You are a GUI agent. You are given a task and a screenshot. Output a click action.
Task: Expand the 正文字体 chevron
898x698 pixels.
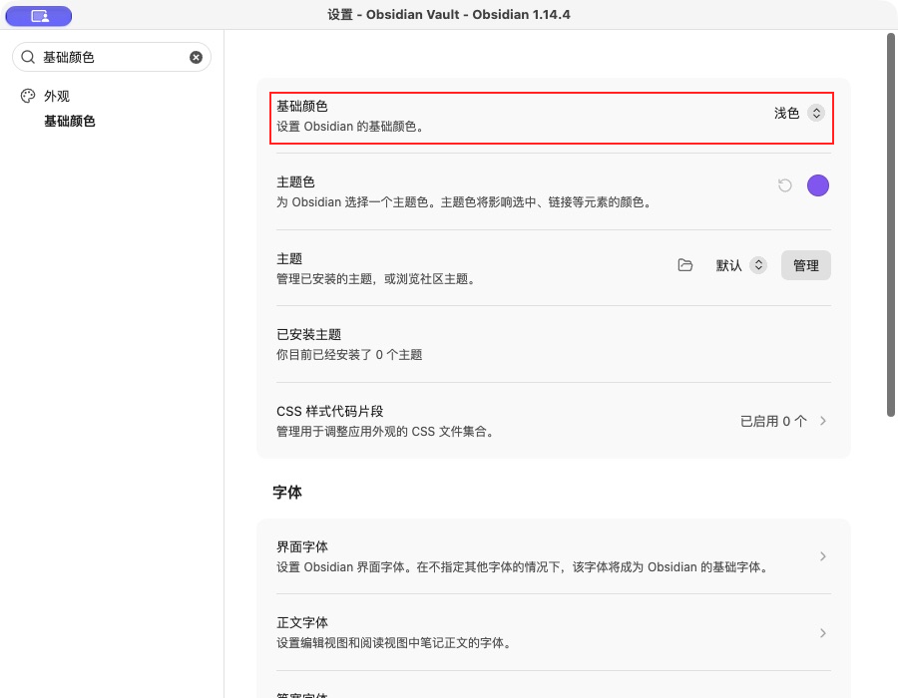click(x=823, y=633)
